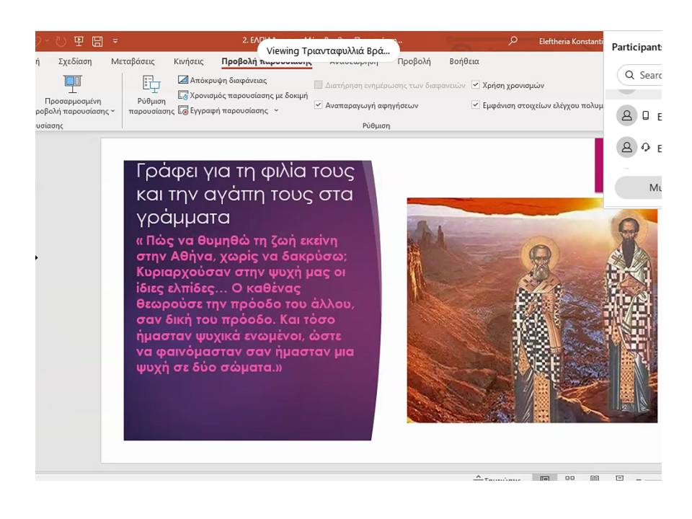The image size is (692, 519).
Task: Open Εγγραφή παρουσίασης dropdown arrow
Action: [x=276, y=111]
